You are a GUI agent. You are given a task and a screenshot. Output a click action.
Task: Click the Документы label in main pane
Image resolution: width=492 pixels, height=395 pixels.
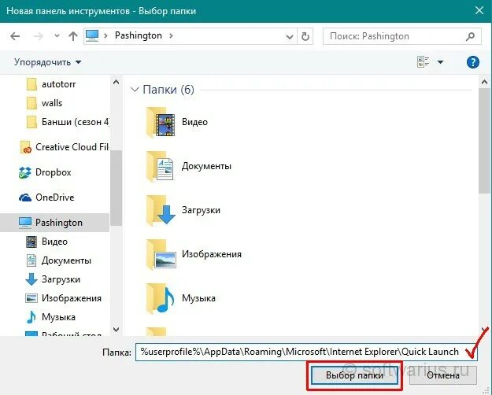click(x=206, y=166)
